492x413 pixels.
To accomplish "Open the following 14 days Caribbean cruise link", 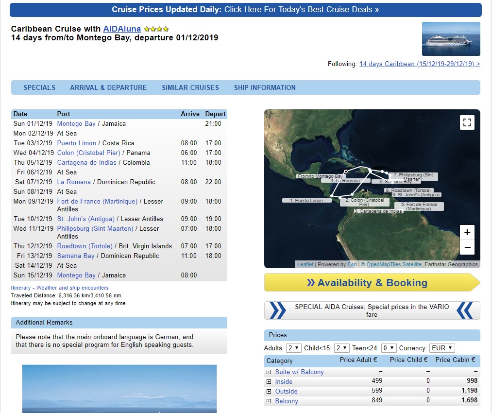I will coord(420,64).
